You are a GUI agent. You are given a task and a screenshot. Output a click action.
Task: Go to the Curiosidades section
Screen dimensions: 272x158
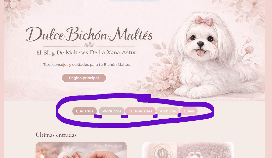click(140, 111)
